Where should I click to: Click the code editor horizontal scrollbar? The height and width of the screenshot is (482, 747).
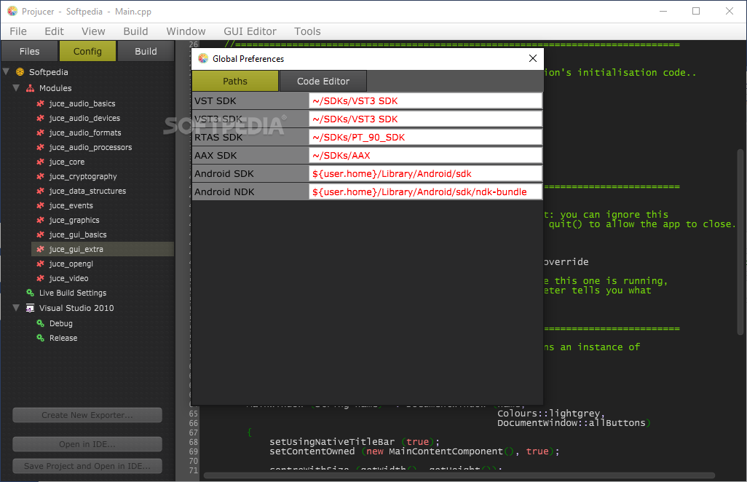(459, 475)
